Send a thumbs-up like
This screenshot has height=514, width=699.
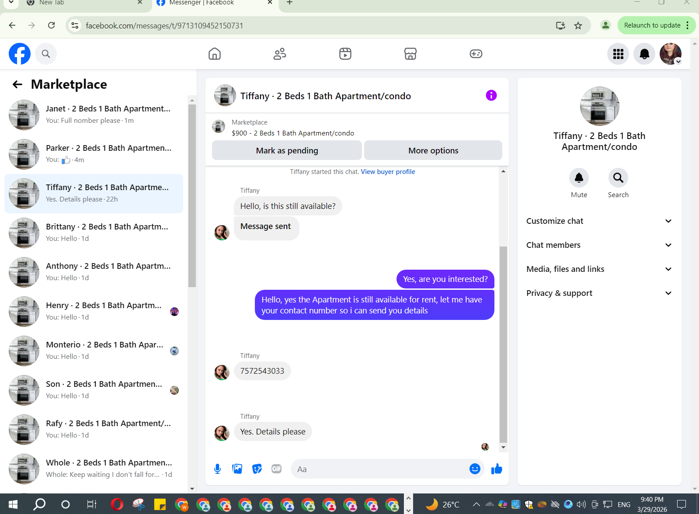point(497,469)
